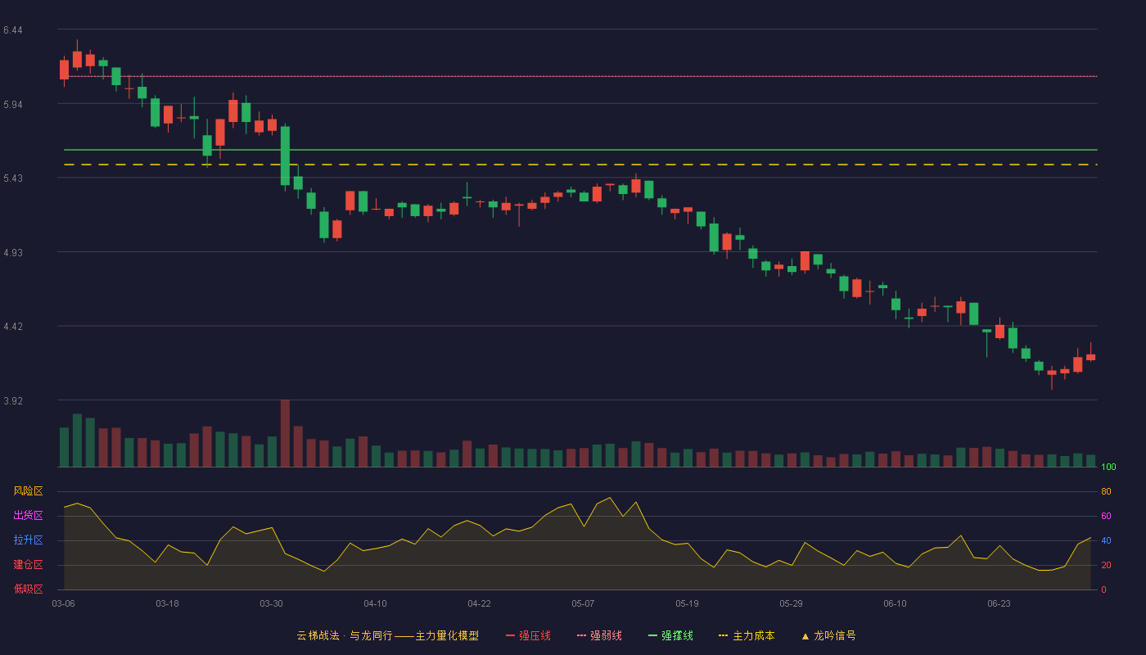1146x655 pixels.
Task: Click the 04-22 date label
Action: coord(479,603)
